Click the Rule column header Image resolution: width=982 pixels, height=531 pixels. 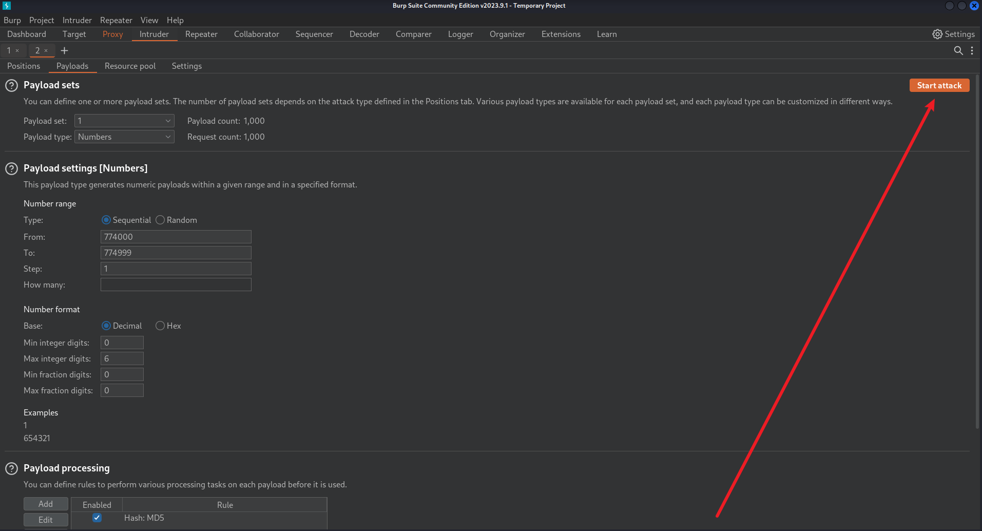pos(225,505)
